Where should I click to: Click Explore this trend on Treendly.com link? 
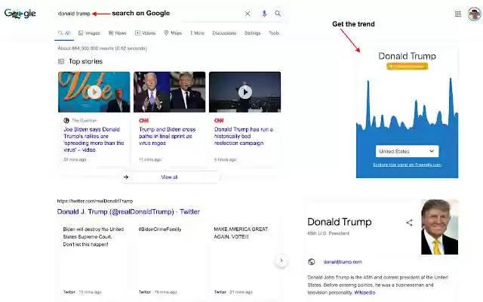[408, 165]
